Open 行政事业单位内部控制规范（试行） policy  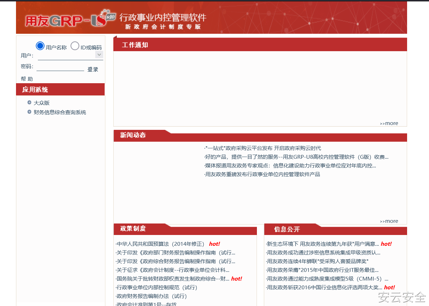pos(156,288)
